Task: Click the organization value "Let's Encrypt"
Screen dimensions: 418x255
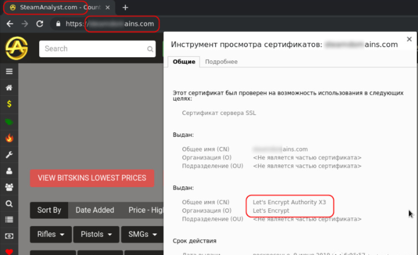Action: pos(271,211)
